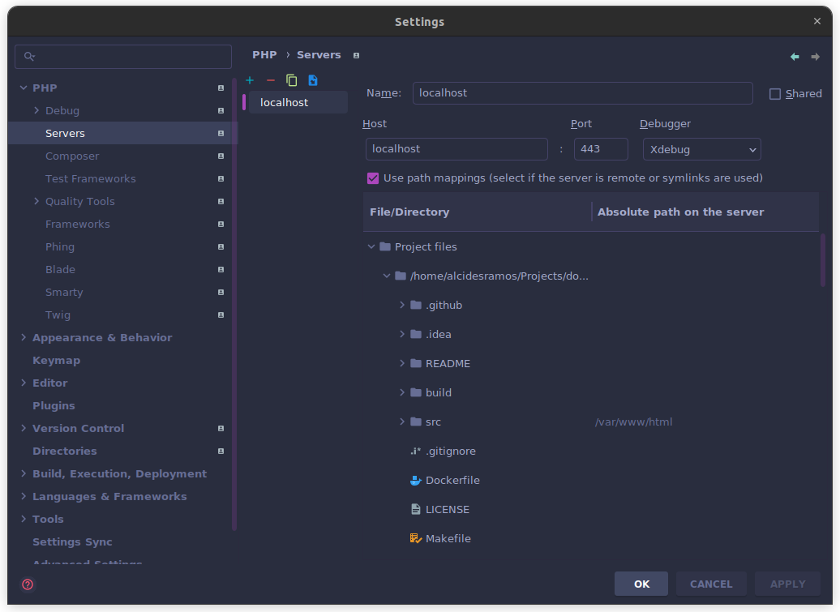Collapse the PHP settings section
Image resolution: width=840 pixels, height=612 pixels.
24,88
